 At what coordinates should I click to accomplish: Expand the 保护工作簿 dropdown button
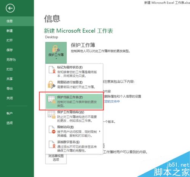[56, 53]
